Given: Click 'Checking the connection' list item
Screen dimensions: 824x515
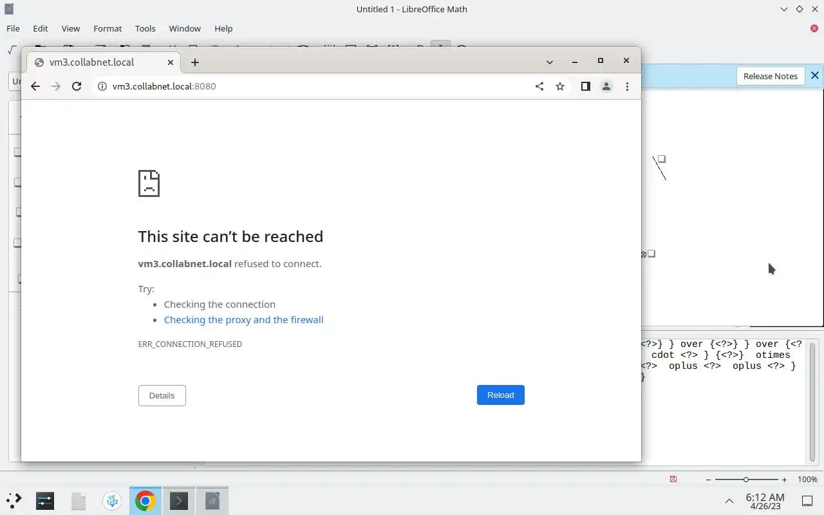Looking at the screenshot, I should click(x=220, y=304).
